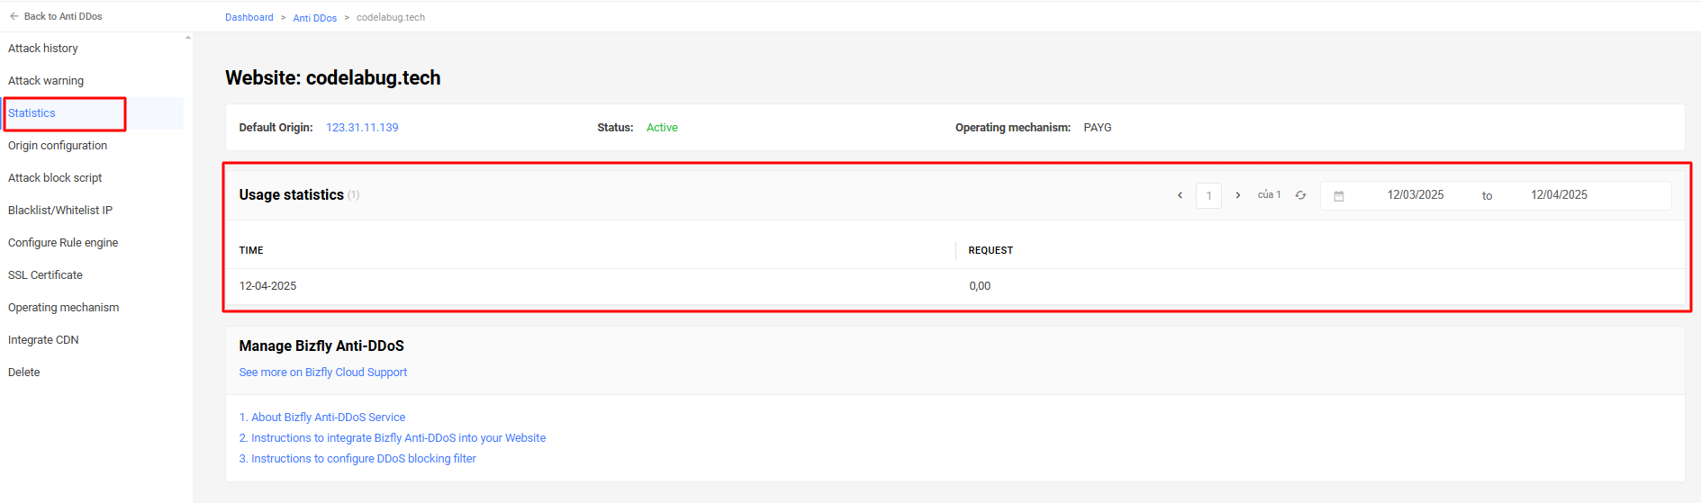This screenshot has height=503, width=1701.
Task: Click the REQUEST column header
Action: pyautogui.click(x=991, y=250)
